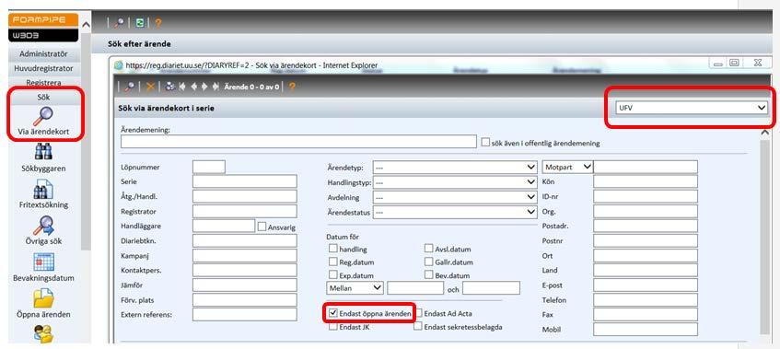Select the Sök sidebar section
This screenshot has height=349, width=780.
(x=44, y=98)
